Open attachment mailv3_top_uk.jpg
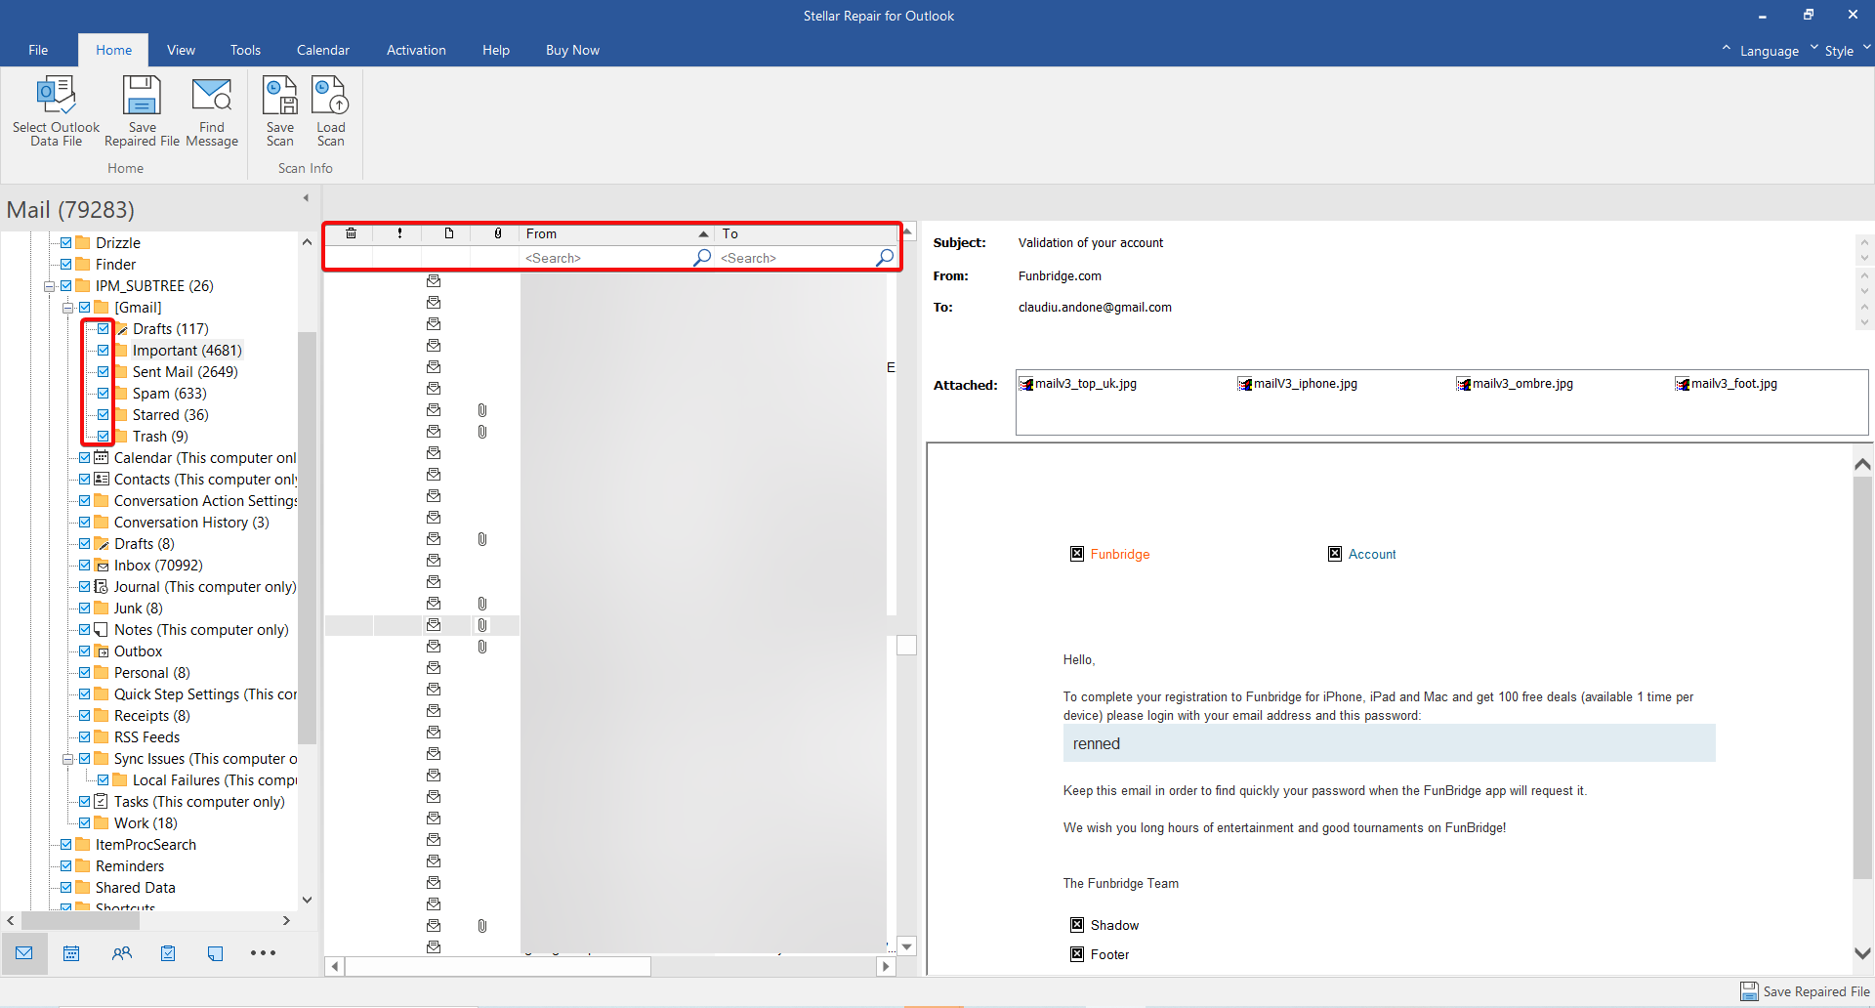 tap(1078, 384)
